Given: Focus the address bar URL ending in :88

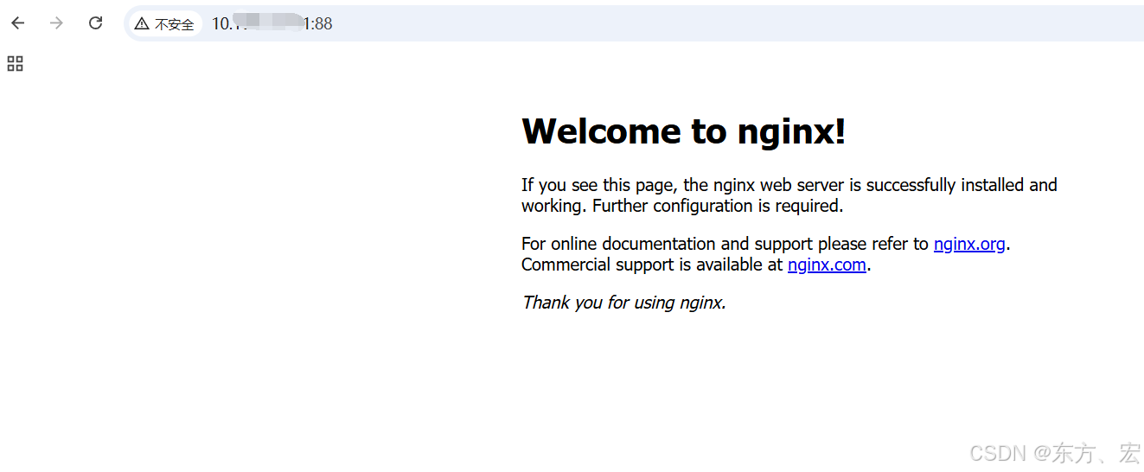Looking at the screenshot, I should point(272,24).
